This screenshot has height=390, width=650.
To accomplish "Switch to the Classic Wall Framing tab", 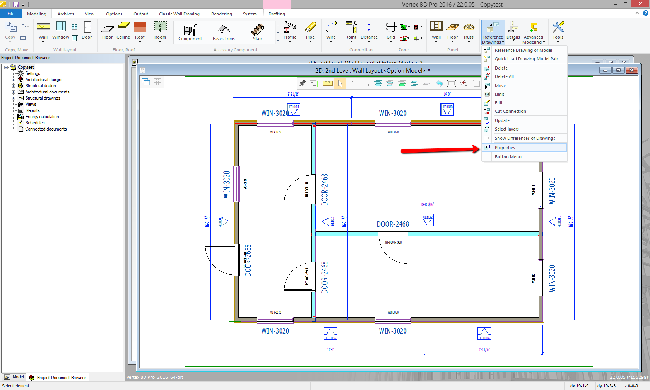I will (179, 14).
